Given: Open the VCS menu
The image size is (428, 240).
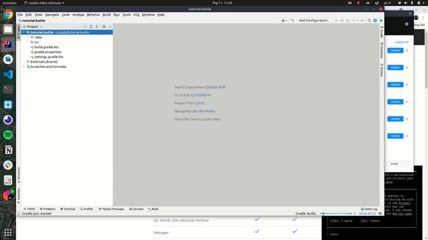Looking at the screenshot, I should pos(136,15).
